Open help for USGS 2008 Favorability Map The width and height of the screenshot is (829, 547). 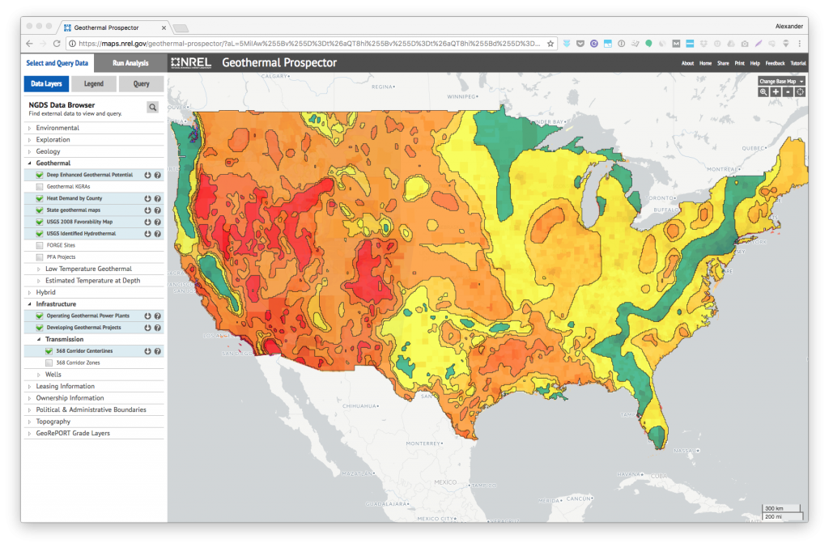158,222
